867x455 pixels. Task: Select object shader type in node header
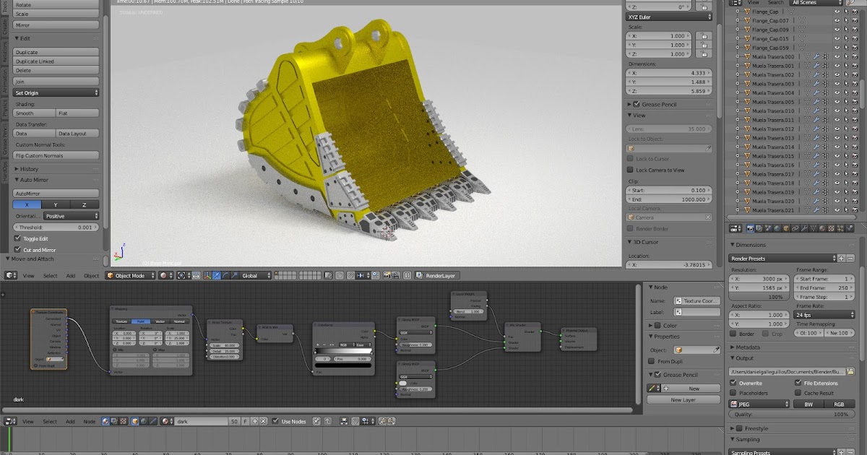coord(135,421)
